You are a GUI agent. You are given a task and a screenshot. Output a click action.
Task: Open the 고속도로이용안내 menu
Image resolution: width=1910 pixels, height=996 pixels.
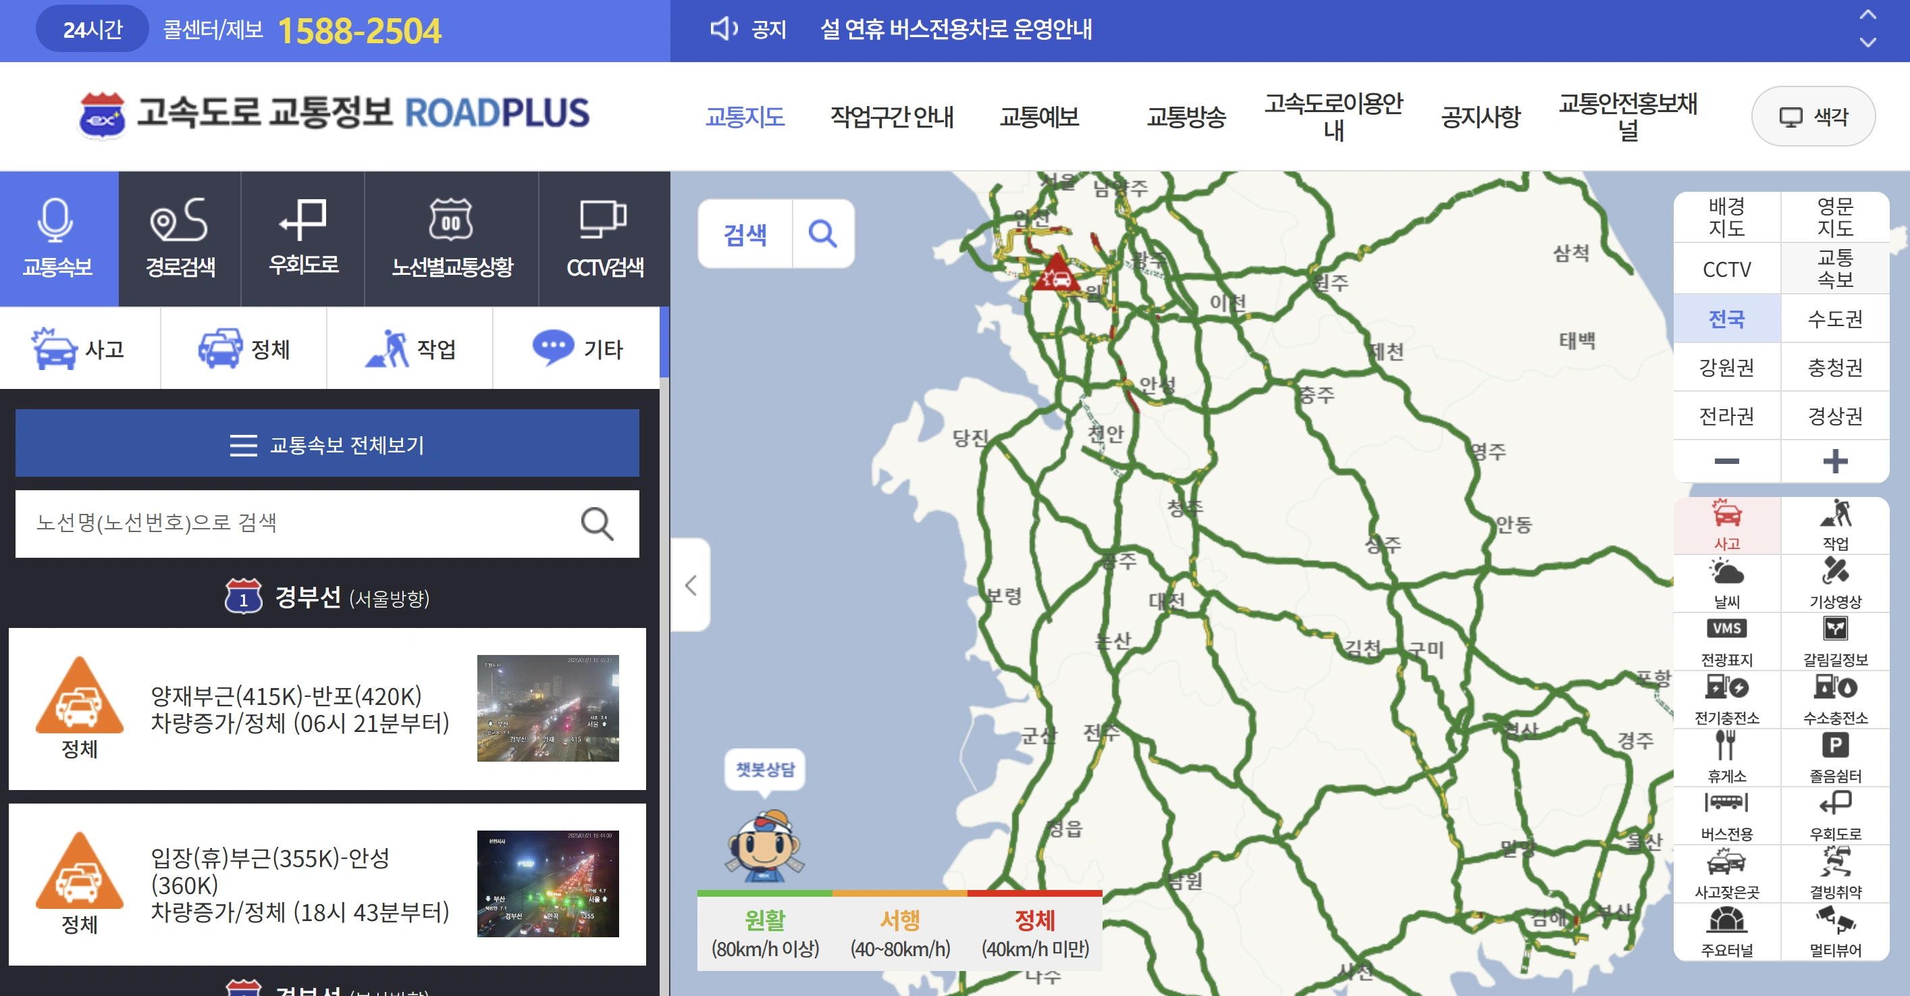[1333, 116]
